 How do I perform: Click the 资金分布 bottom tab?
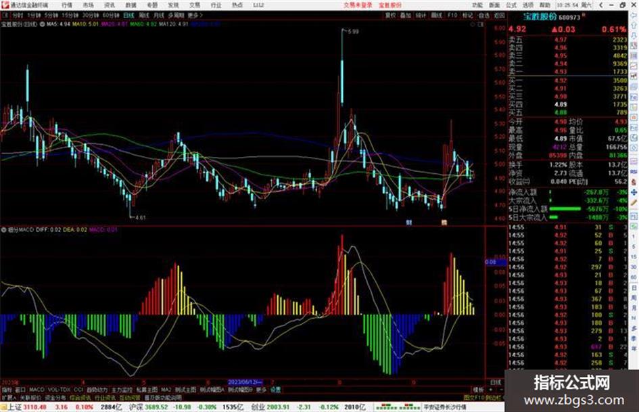click(x=55, y=398)
